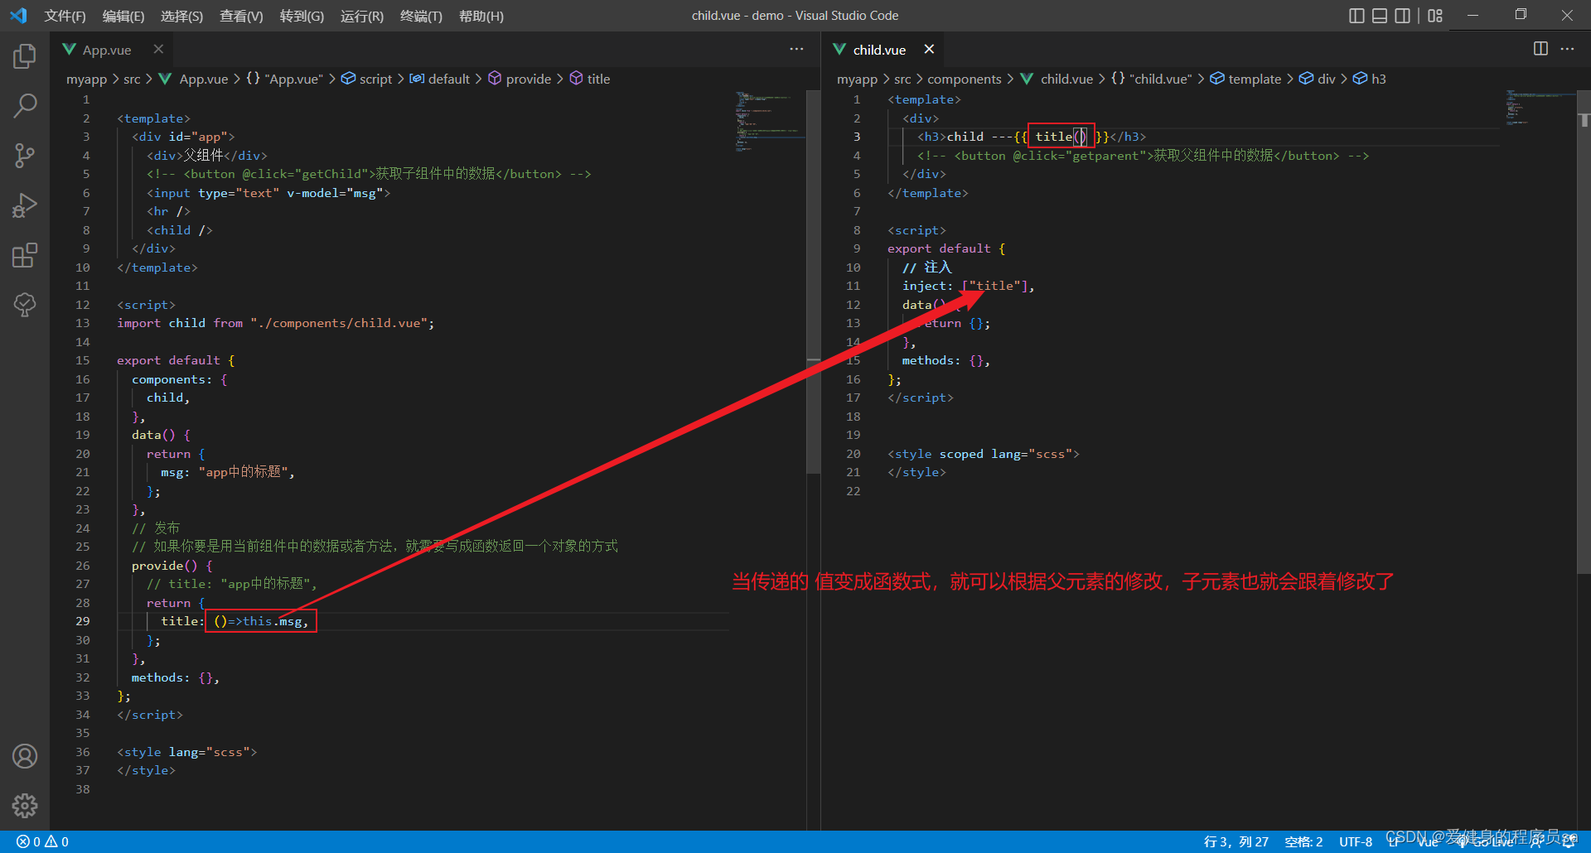Open the 查看(V) menu
The height and width of the screenshot is (853, 1591).
pos(241,16)
